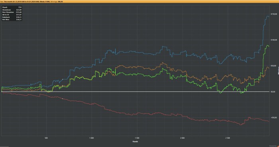Screen dimensions: 279x147
Task: Click the '500' hands axis label
Action: 46,137
